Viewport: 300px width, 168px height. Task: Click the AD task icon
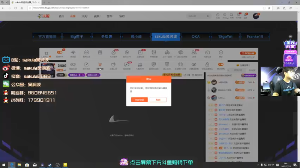[87, 52]
